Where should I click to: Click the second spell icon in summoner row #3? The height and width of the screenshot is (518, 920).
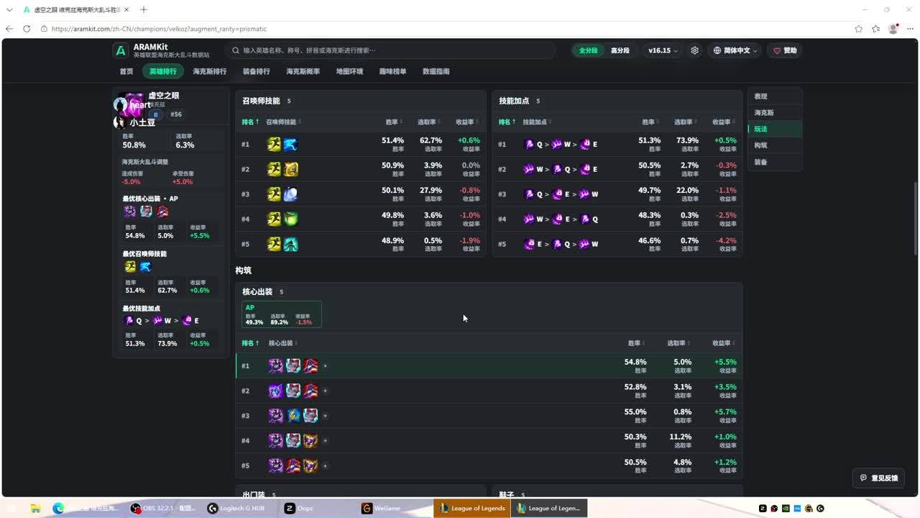[x=290, y=194]
